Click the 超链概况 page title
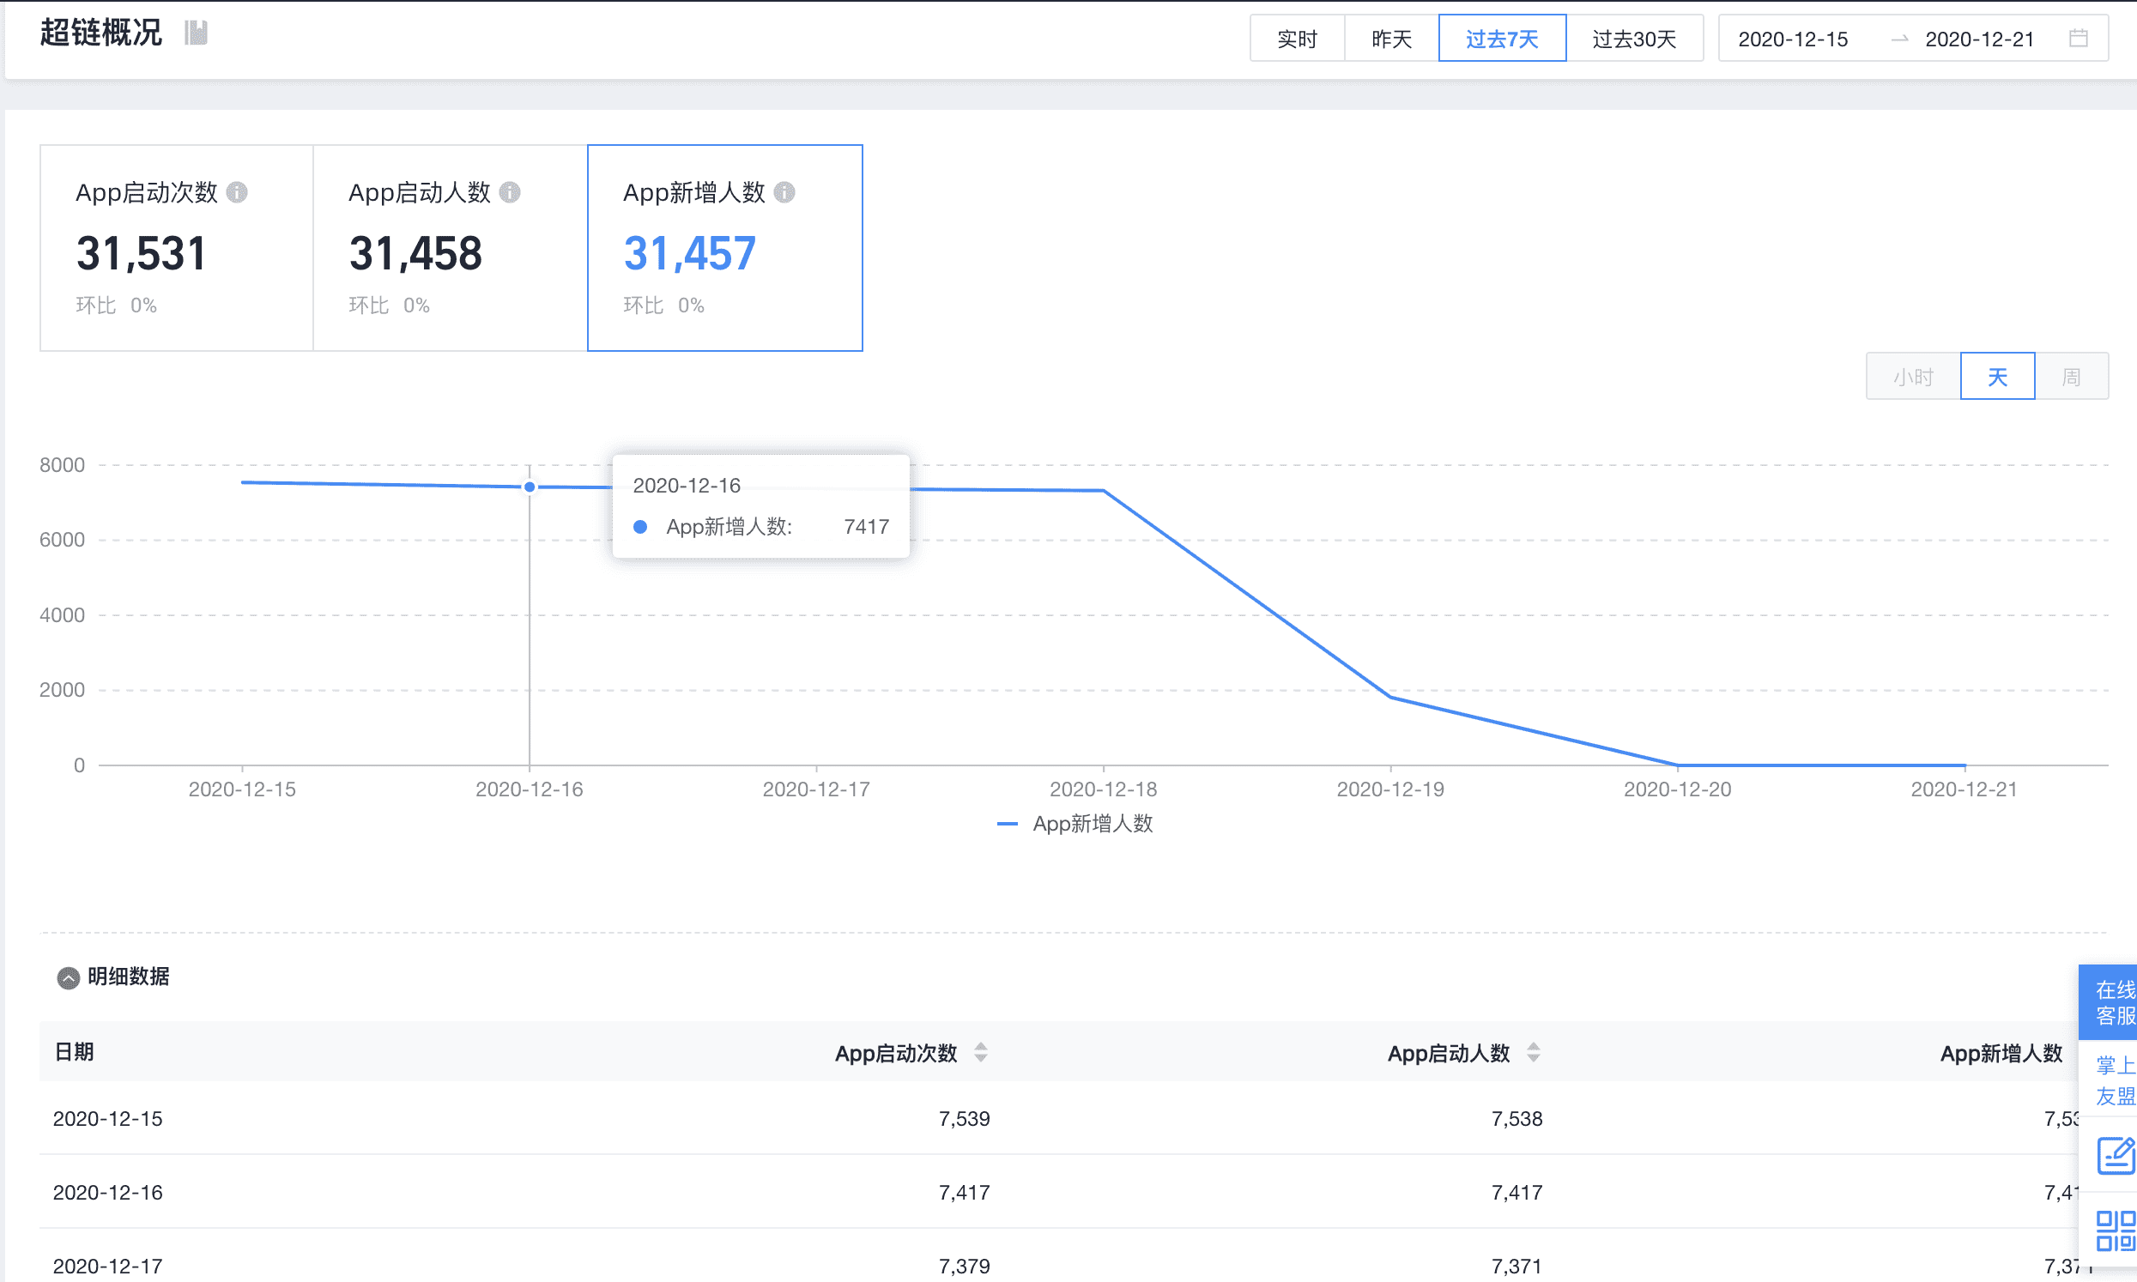 [101, 33]
